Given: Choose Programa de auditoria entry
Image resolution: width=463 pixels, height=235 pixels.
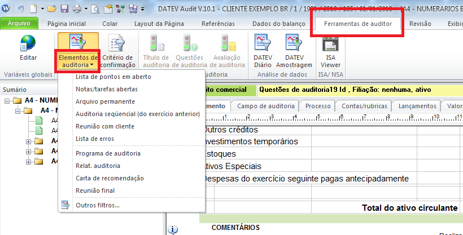Looking at the screenshot, I should coord(132,153).
